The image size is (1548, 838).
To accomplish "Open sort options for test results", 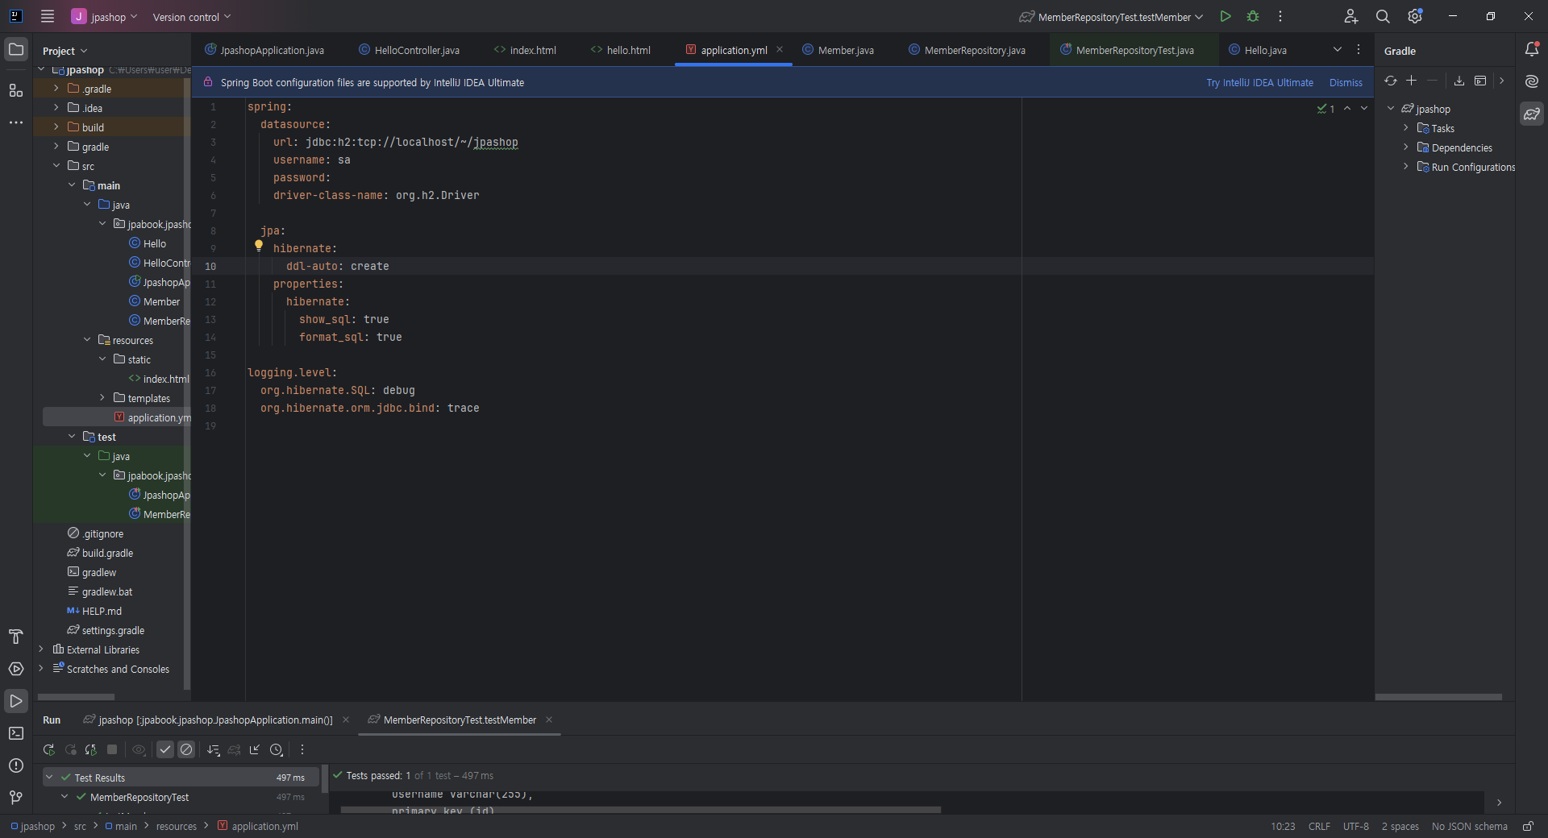I will pyautogui.click(x=214, y=749).
